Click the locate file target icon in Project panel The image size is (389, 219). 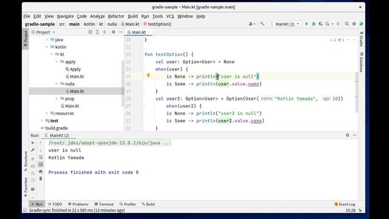click(x=91, y=32)
